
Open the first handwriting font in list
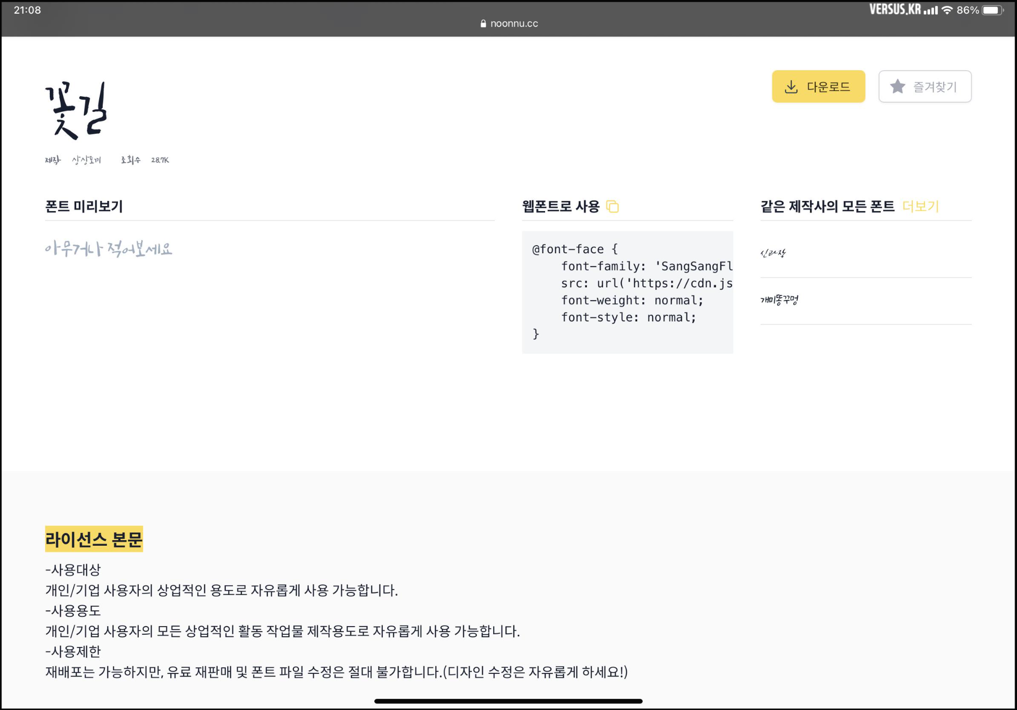click(x=773, y=253)
